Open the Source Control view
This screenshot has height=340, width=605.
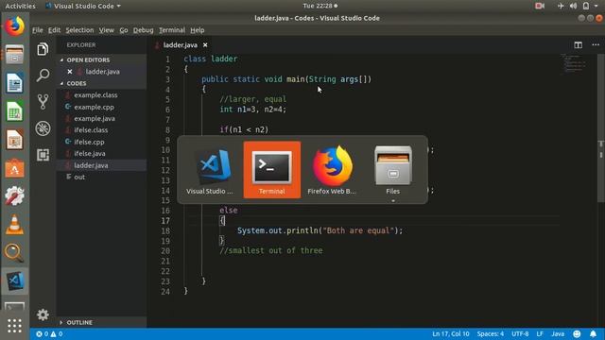point(43,102)
